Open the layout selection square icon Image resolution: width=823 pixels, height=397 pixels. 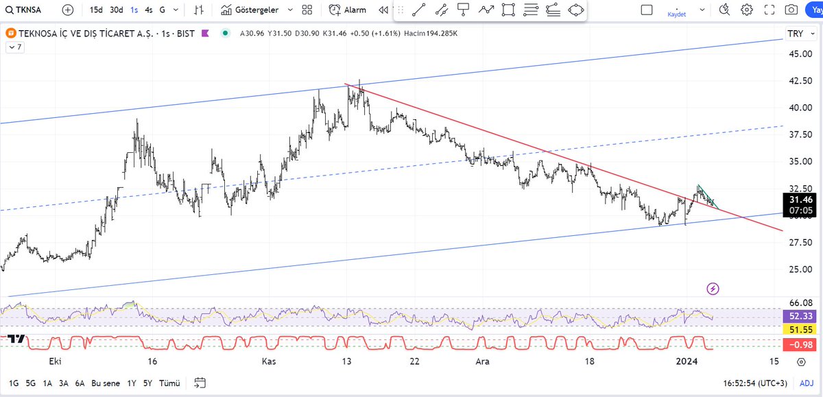[647, 10]
